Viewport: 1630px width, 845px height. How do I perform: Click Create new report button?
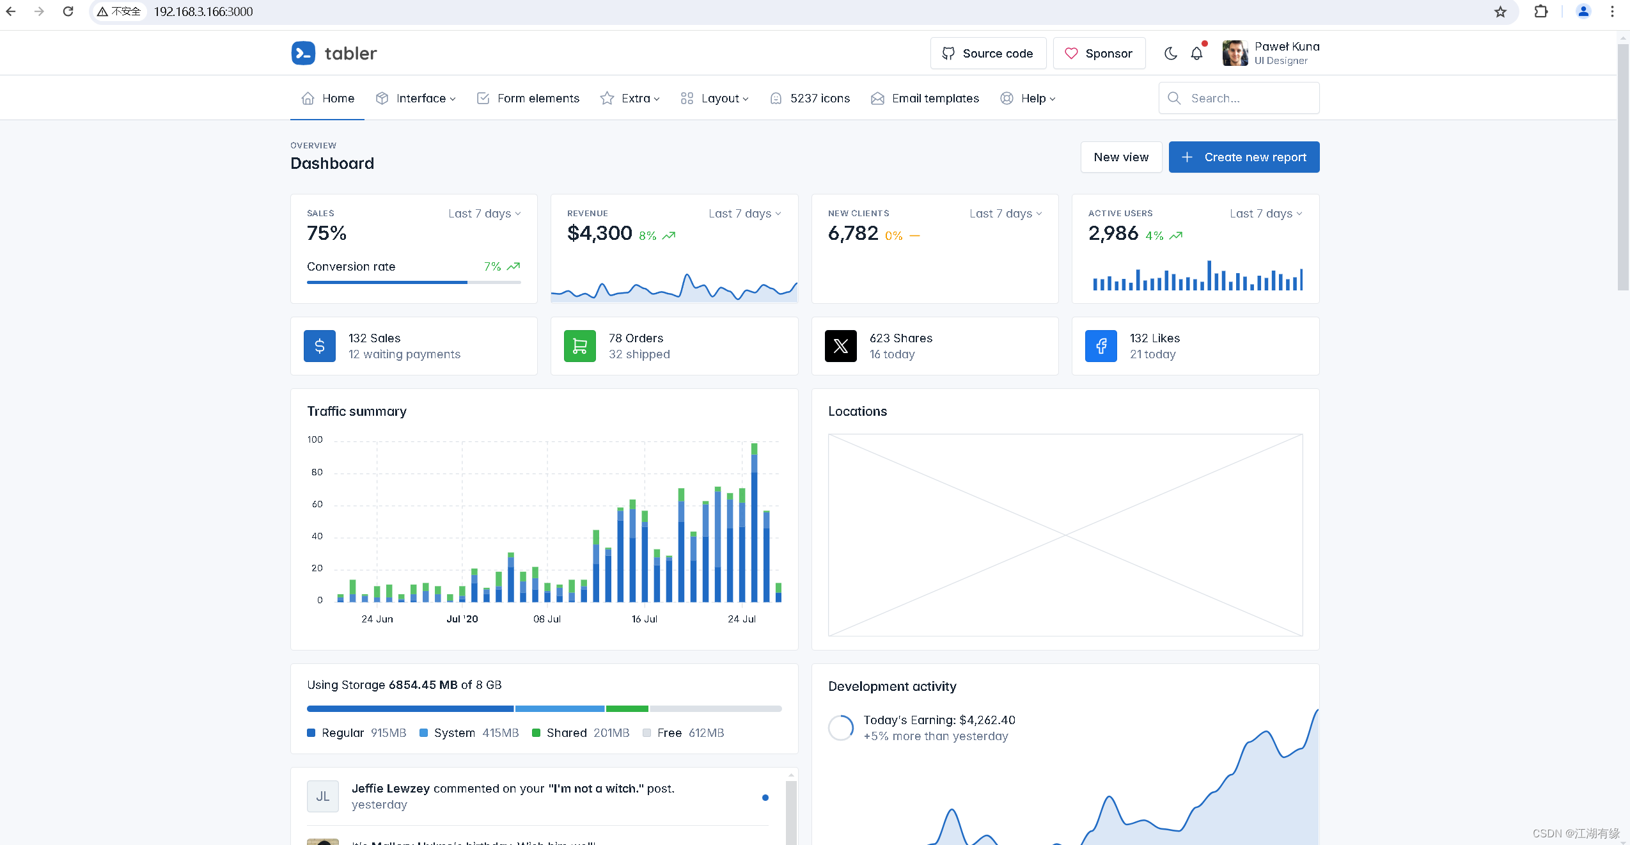pos(1244,157)
